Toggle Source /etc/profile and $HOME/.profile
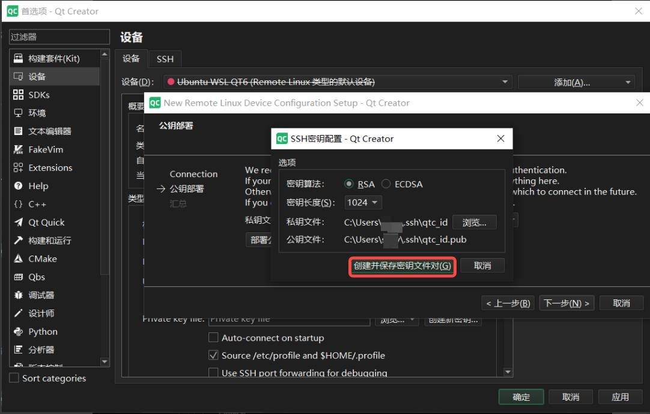This screenshot has width=650, height=414. pyautogui.click(x=213, y=355)
